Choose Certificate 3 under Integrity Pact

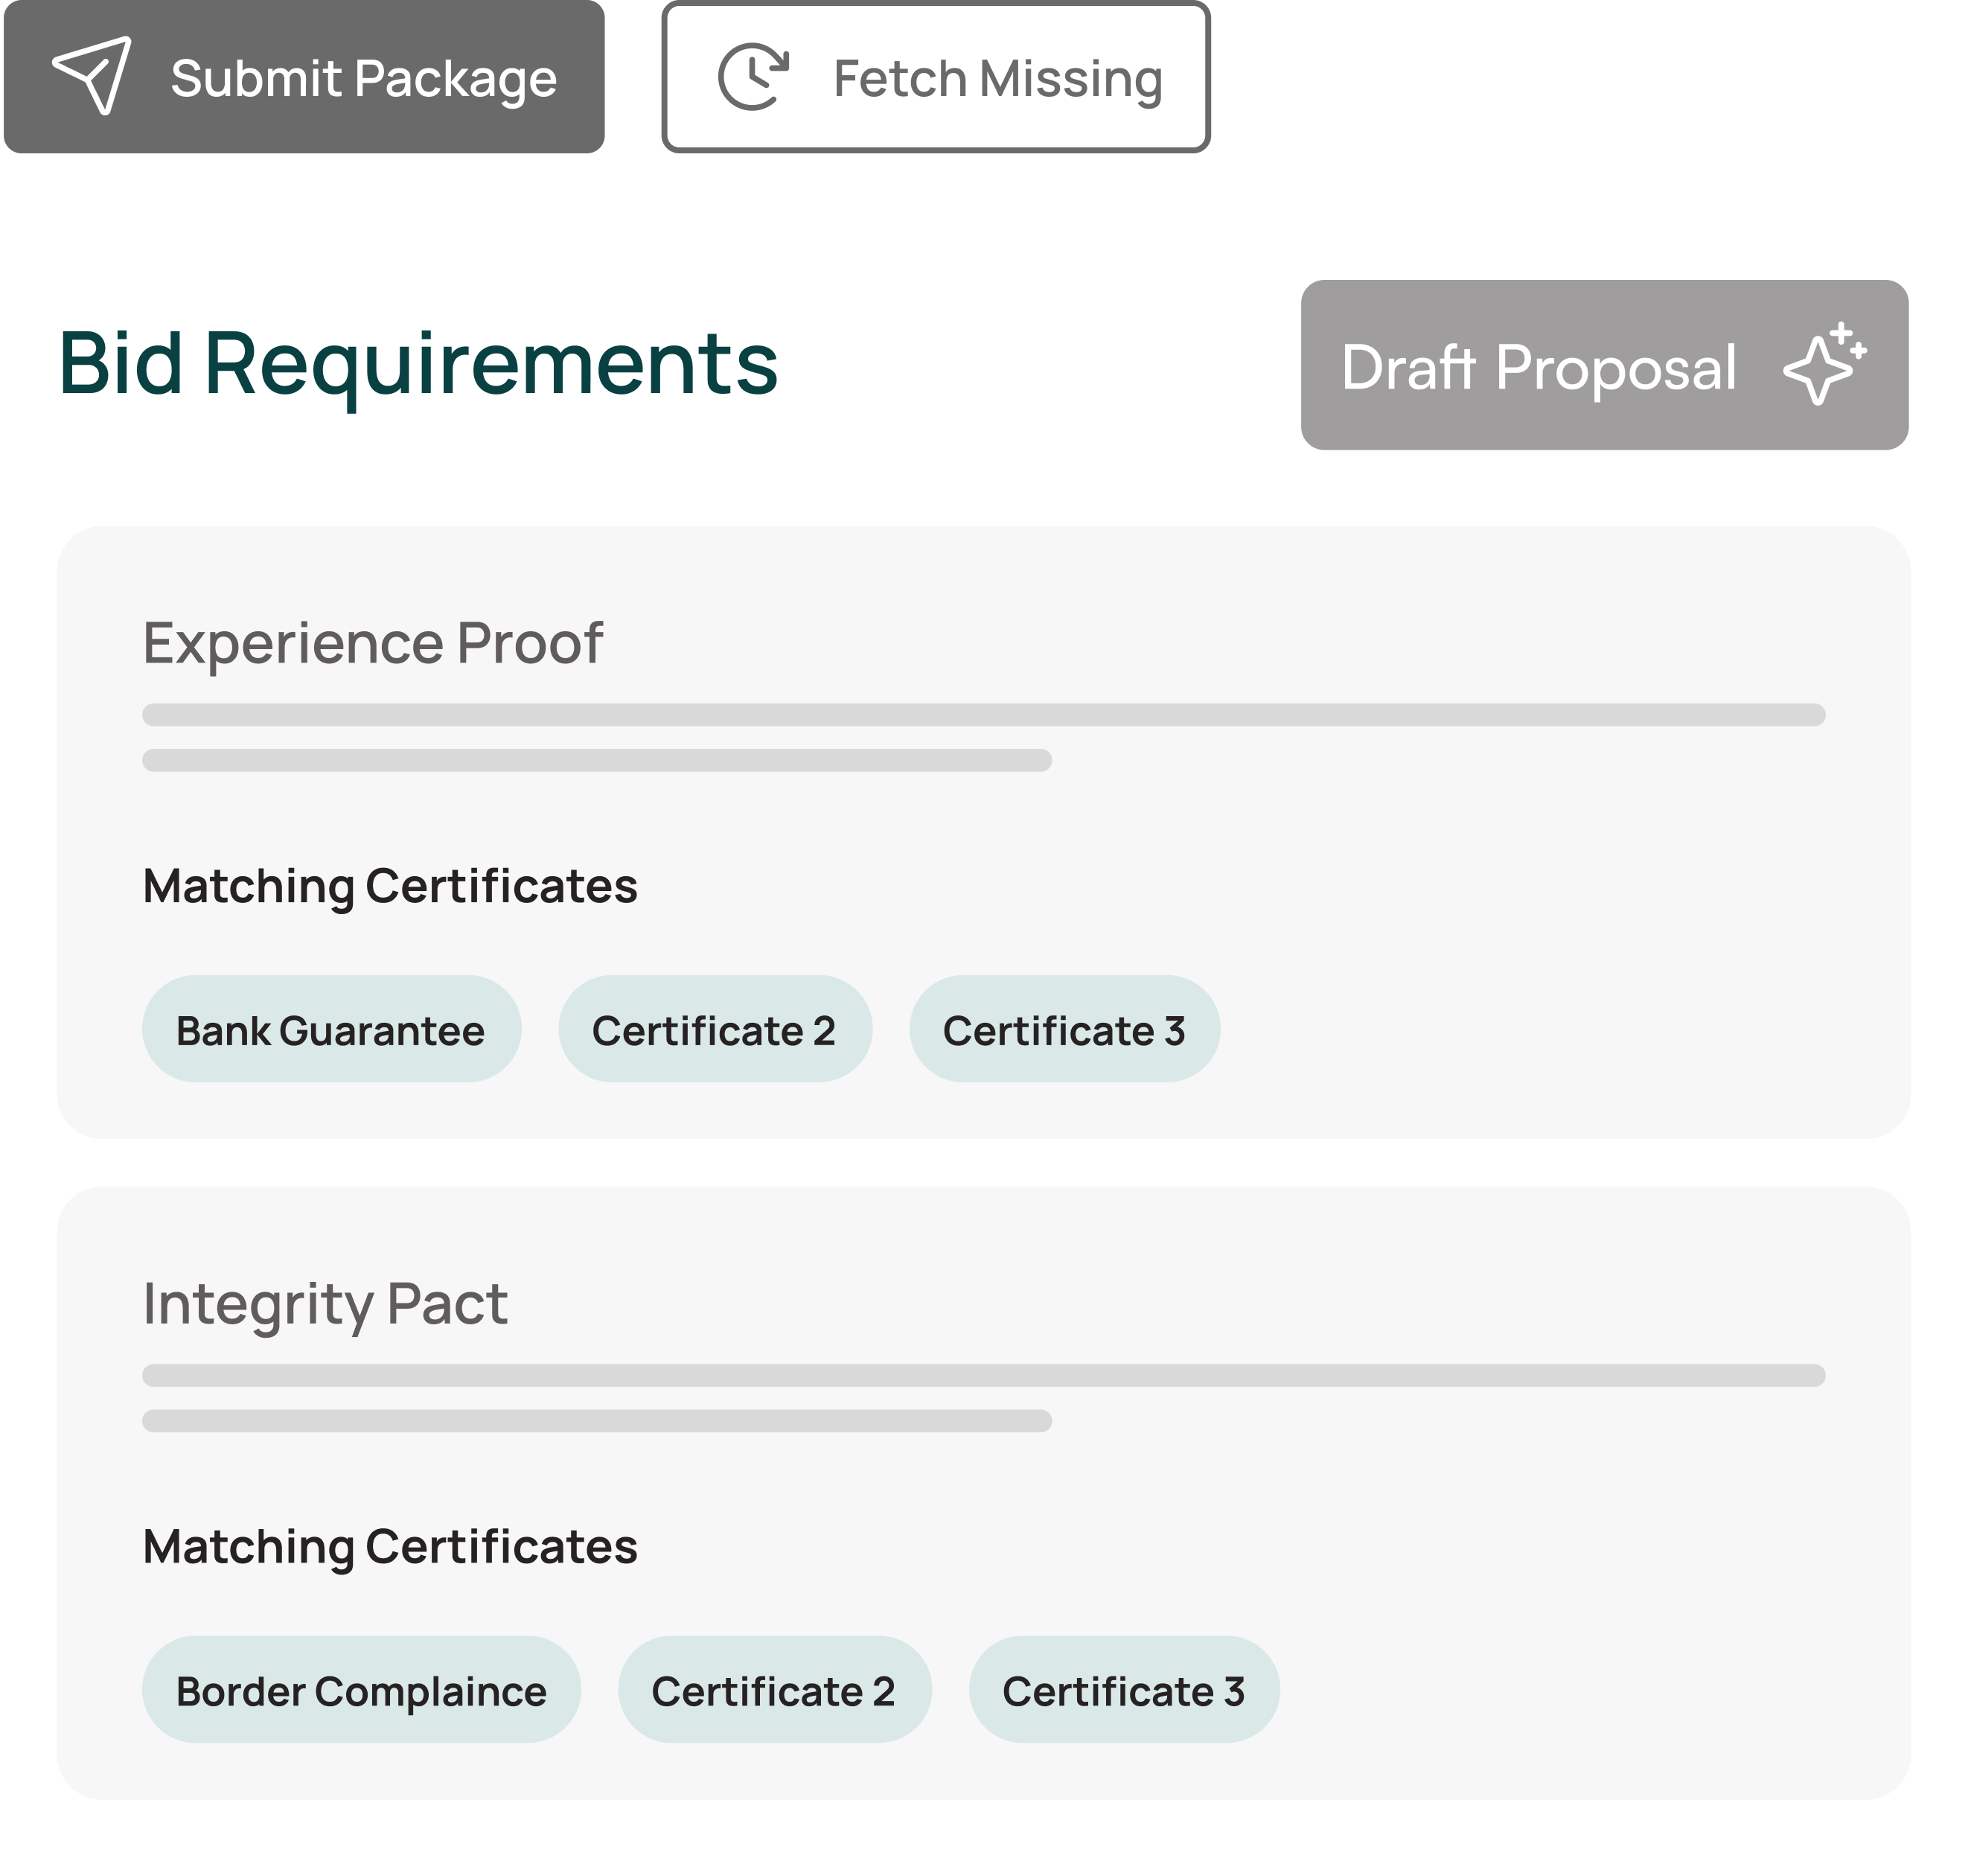pos(1123,1691)
